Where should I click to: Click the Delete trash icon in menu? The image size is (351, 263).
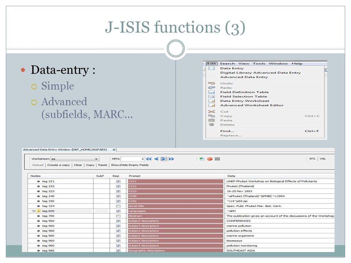tap(212, 125)
